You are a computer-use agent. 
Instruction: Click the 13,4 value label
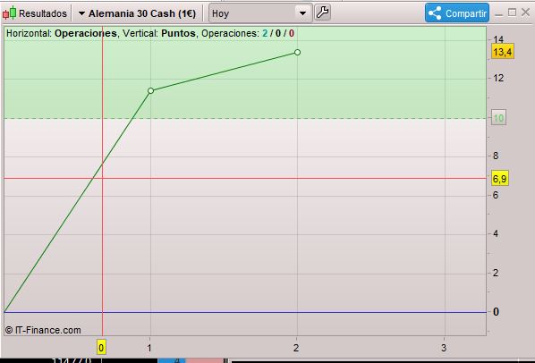click(502, 52)
